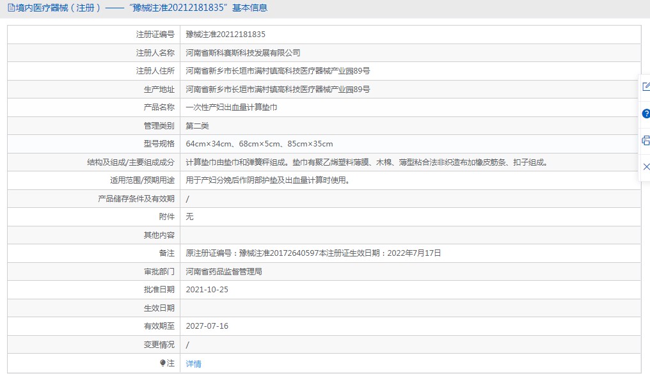Click the 审批部门 label
Viewport: 650px width, 378px height.
[x=159, y=271]
